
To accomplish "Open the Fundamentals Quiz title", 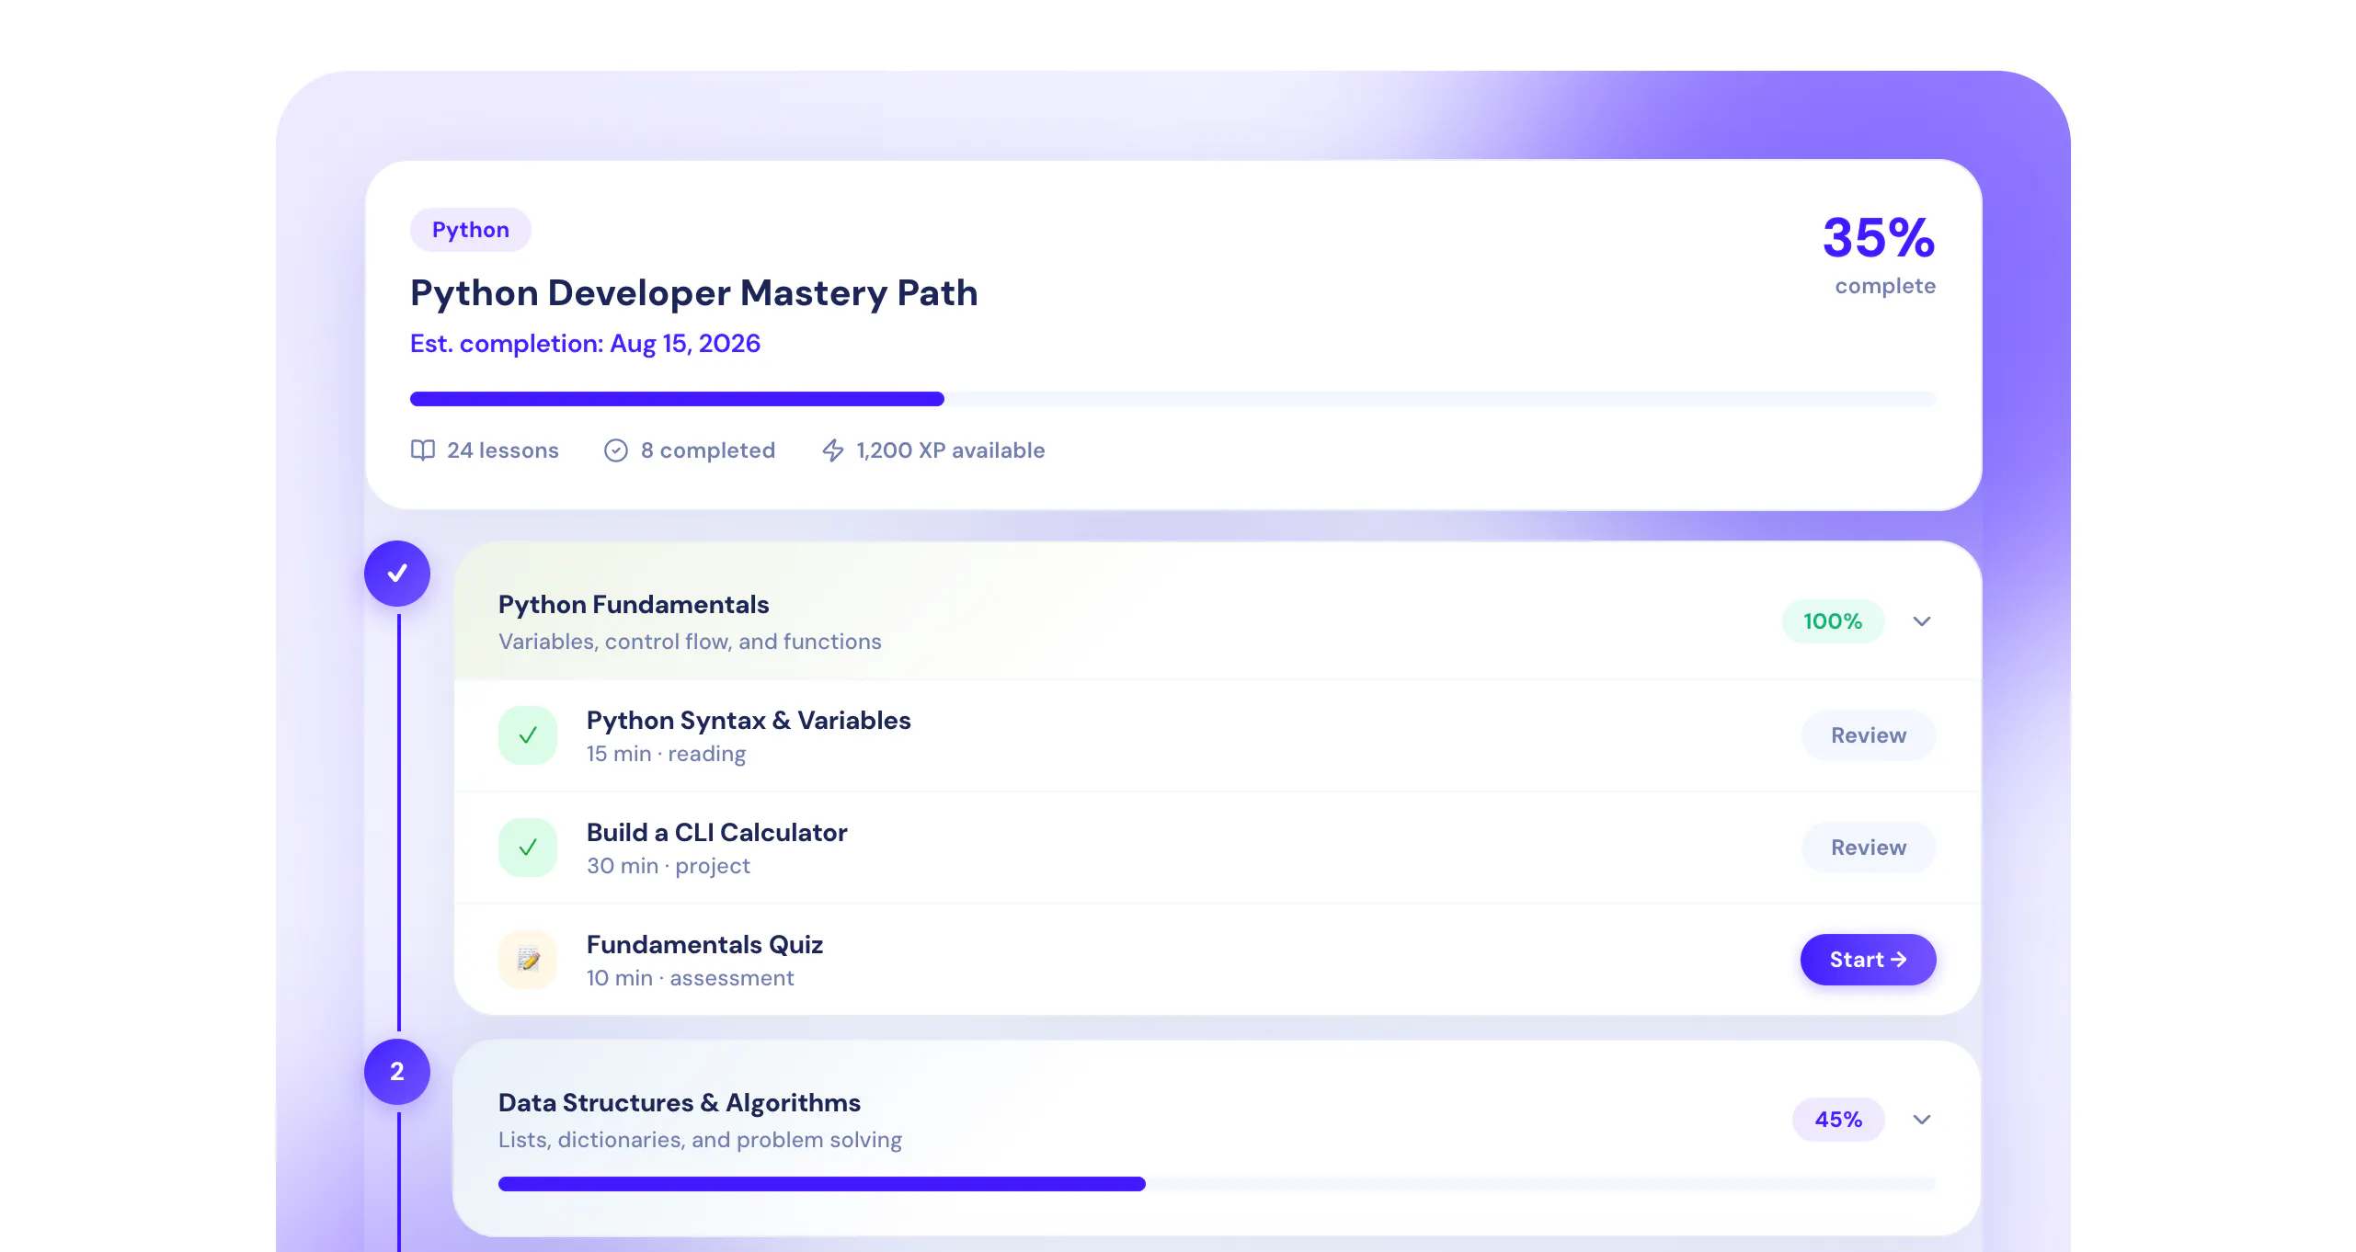I will 705,945.
